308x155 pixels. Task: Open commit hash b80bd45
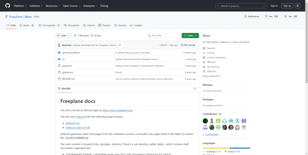coord(163,45)
